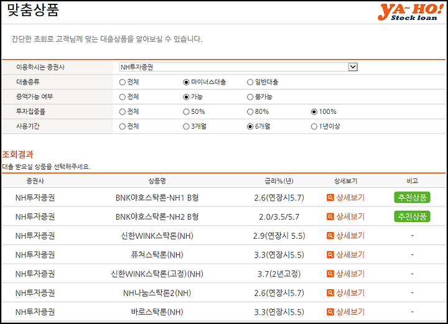Click product name 신한WINK스탁론(NH)
Viewport: 448px width, 324px height.
pyautogui.click(x=157, y=236)
